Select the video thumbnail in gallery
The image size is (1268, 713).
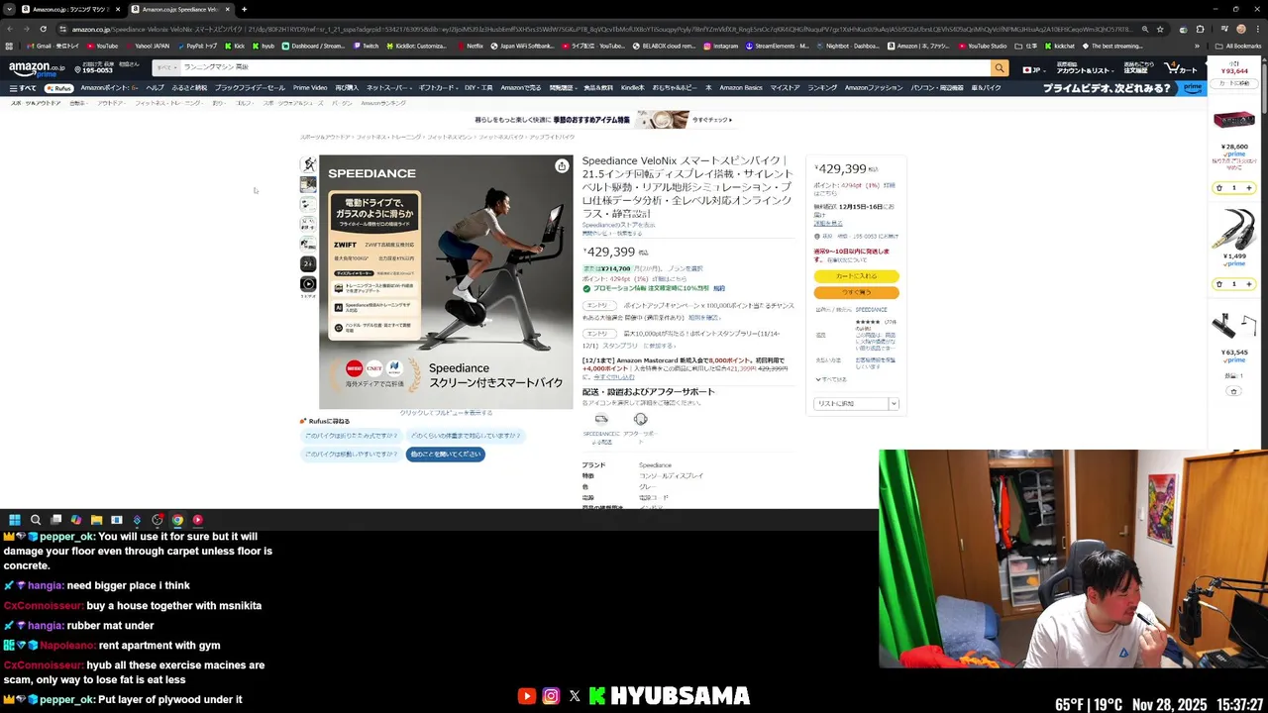pyautogui.click(x=308, y=284)
